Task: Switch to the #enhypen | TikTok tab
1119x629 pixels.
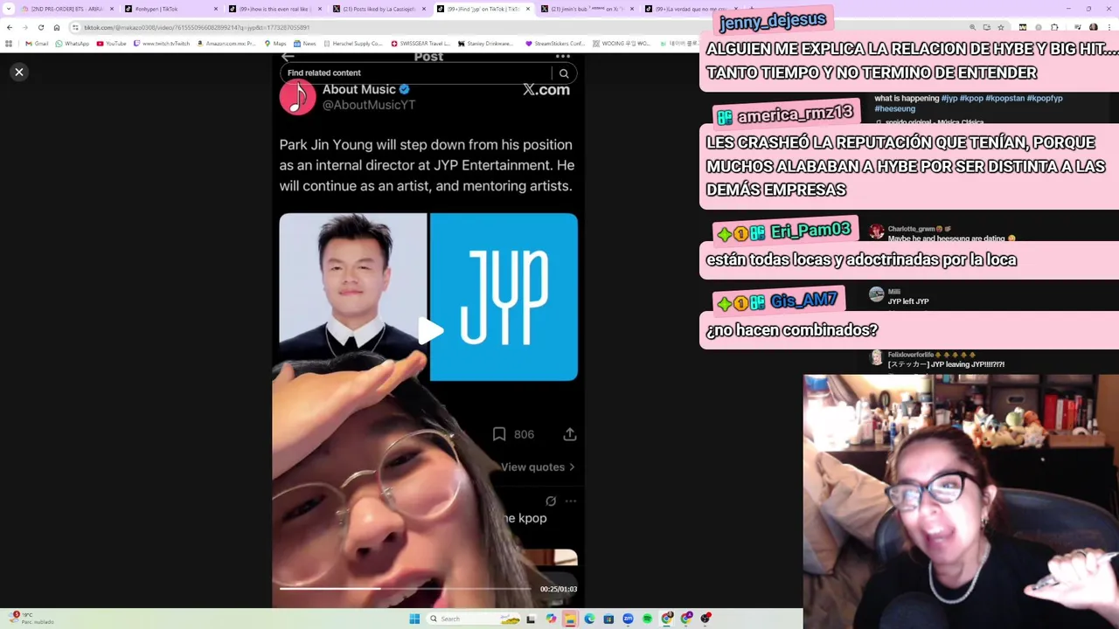Action: coord(170,9)
